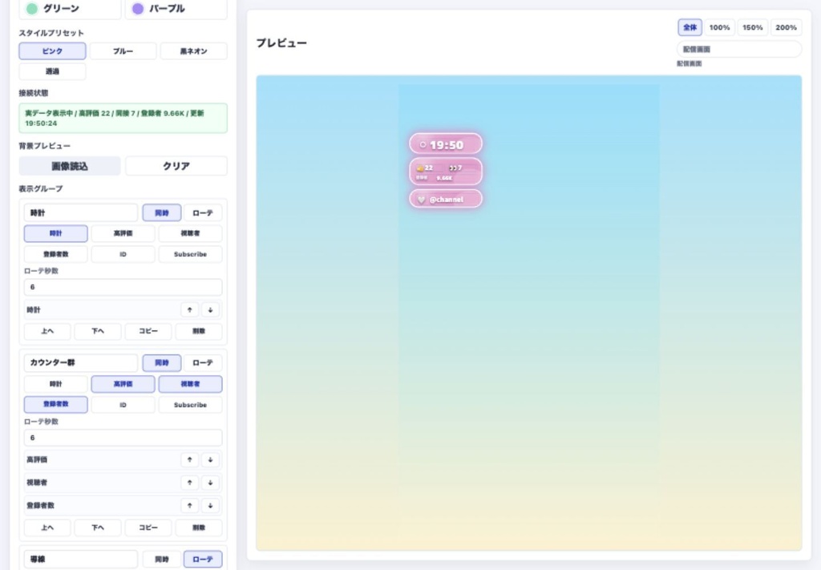Click up arrow on 高評価 row
Image resolution: width=821 pixels, height=570 pixels.
(189, 459)
